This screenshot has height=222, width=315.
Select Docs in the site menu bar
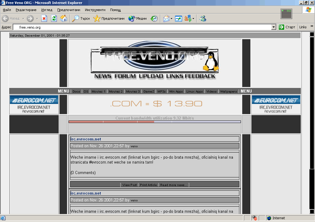click(76, 92)
